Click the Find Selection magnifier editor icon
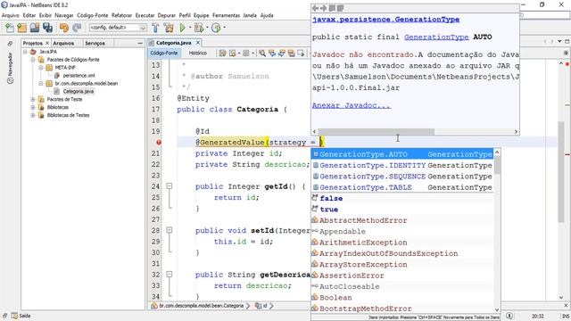Image resolution: width=571 pixels, height=321 pixels. (x=262, y=53)
